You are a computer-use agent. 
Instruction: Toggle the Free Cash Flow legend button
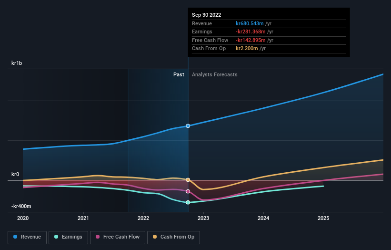(x=118, y=237)
